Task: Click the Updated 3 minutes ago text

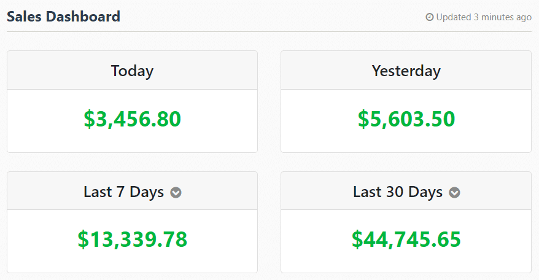Action: pyautogui.click(x=484, y=17)
